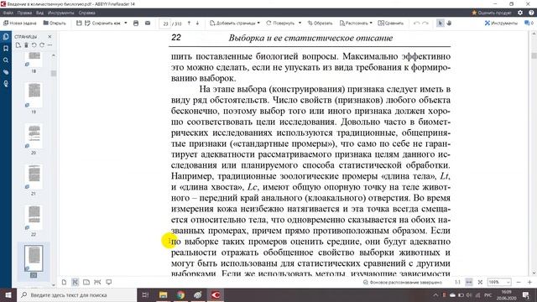The height and width of the screenshot is (302, 537).
Task: Click the Redo arrow icon
Action: 425,23
